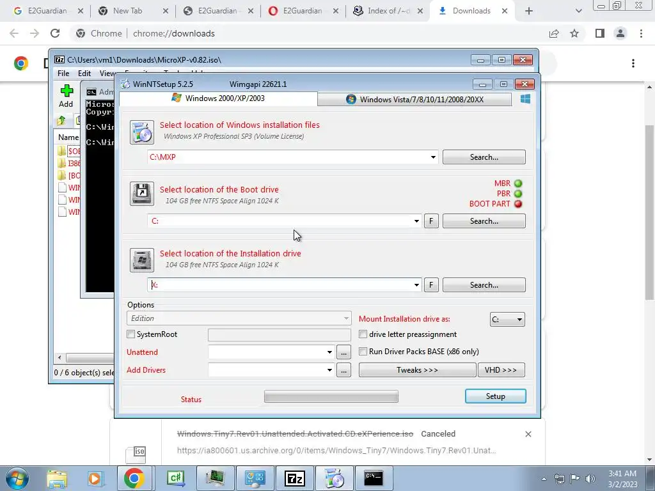Expand the C:\MXP installation files dropdown
This screenshot has width=655, height=491.
[433, 157]
